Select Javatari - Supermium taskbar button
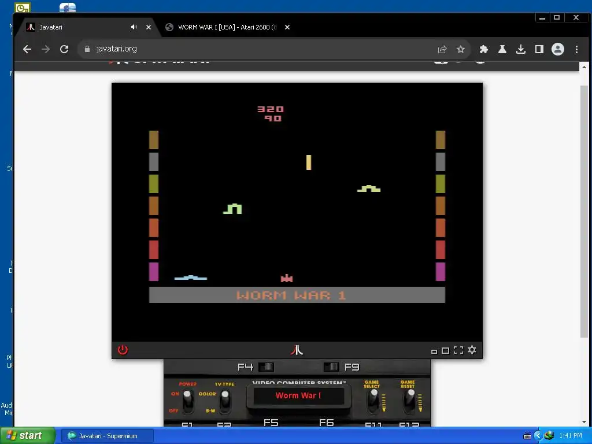This screenshot has height=444, width=592. coord(107,436)
